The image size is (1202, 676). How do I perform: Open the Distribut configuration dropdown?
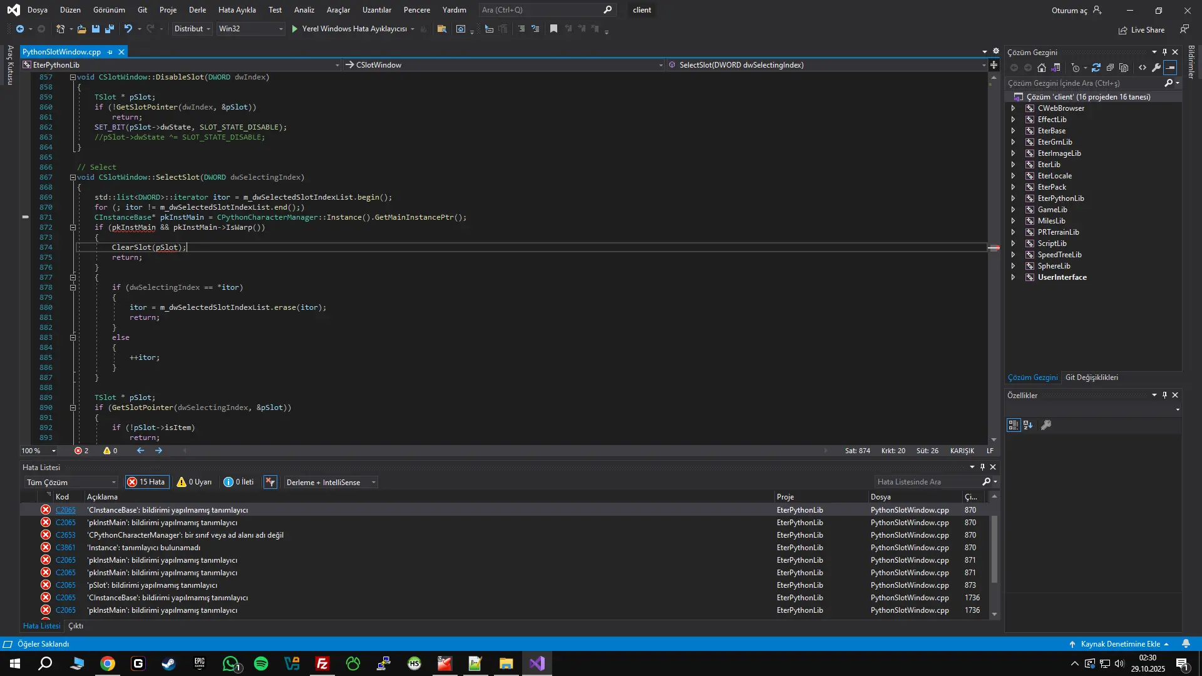click(x=192, y=29)
